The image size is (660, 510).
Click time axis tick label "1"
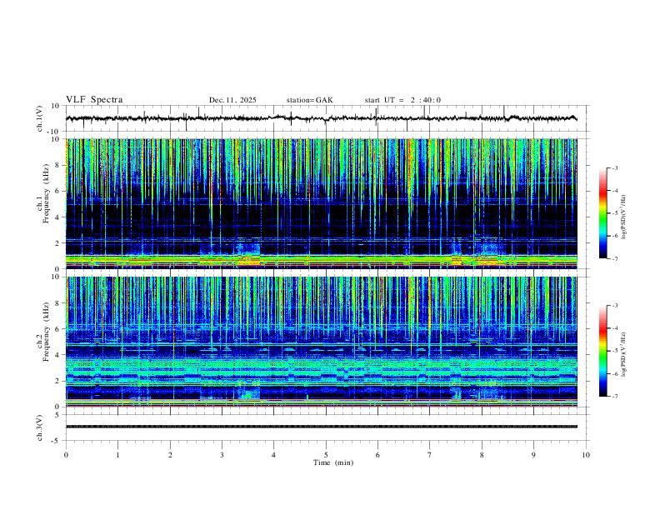click(118, 455)
